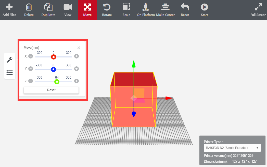
Task: Select the Rotate tool
Action: pos(107,7)
